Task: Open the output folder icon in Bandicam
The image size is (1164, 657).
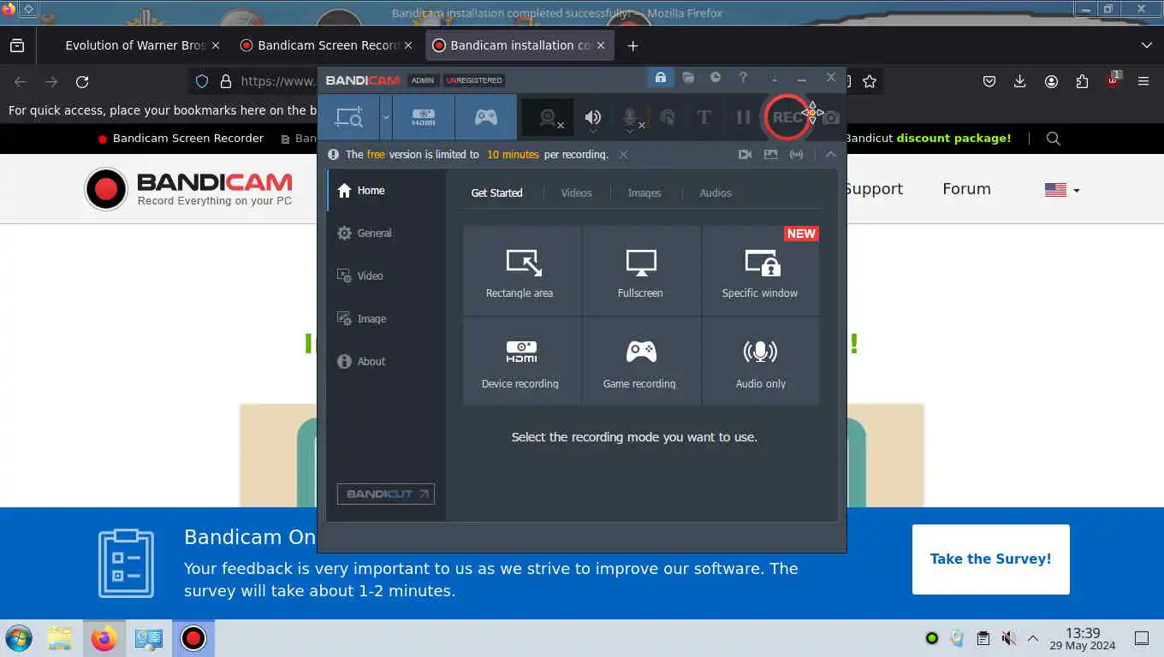Action: click(688, 78)
